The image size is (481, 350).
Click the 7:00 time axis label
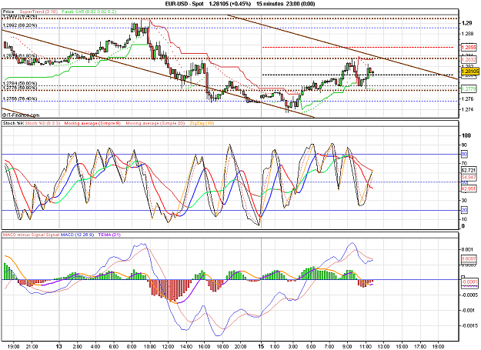(x=329, y=347)
